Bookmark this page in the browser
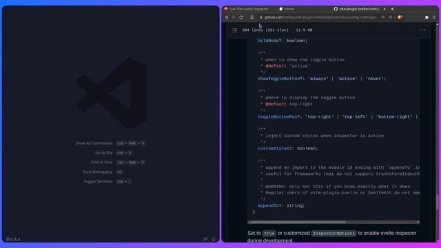Viewport: 441px width, 248px height. click(x=252, y=17)
